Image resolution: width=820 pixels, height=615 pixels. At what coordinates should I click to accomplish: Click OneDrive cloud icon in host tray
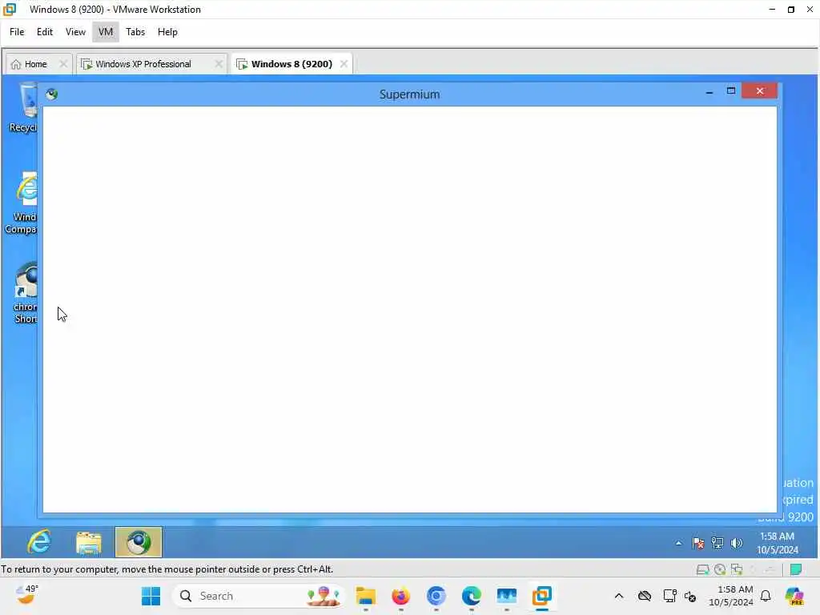pyautogui.click(x=645, y=596)
